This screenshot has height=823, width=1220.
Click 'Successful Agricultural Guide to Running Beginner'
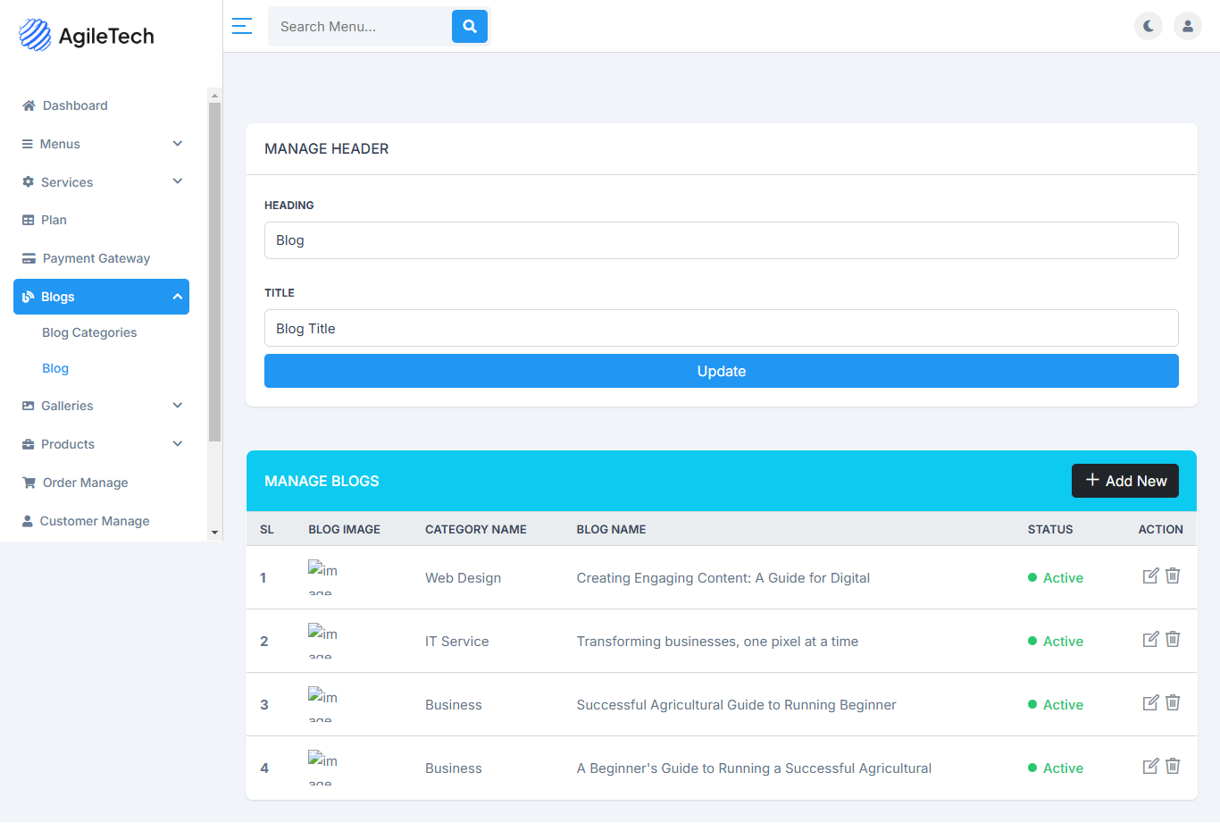click(x=736, y=705)
